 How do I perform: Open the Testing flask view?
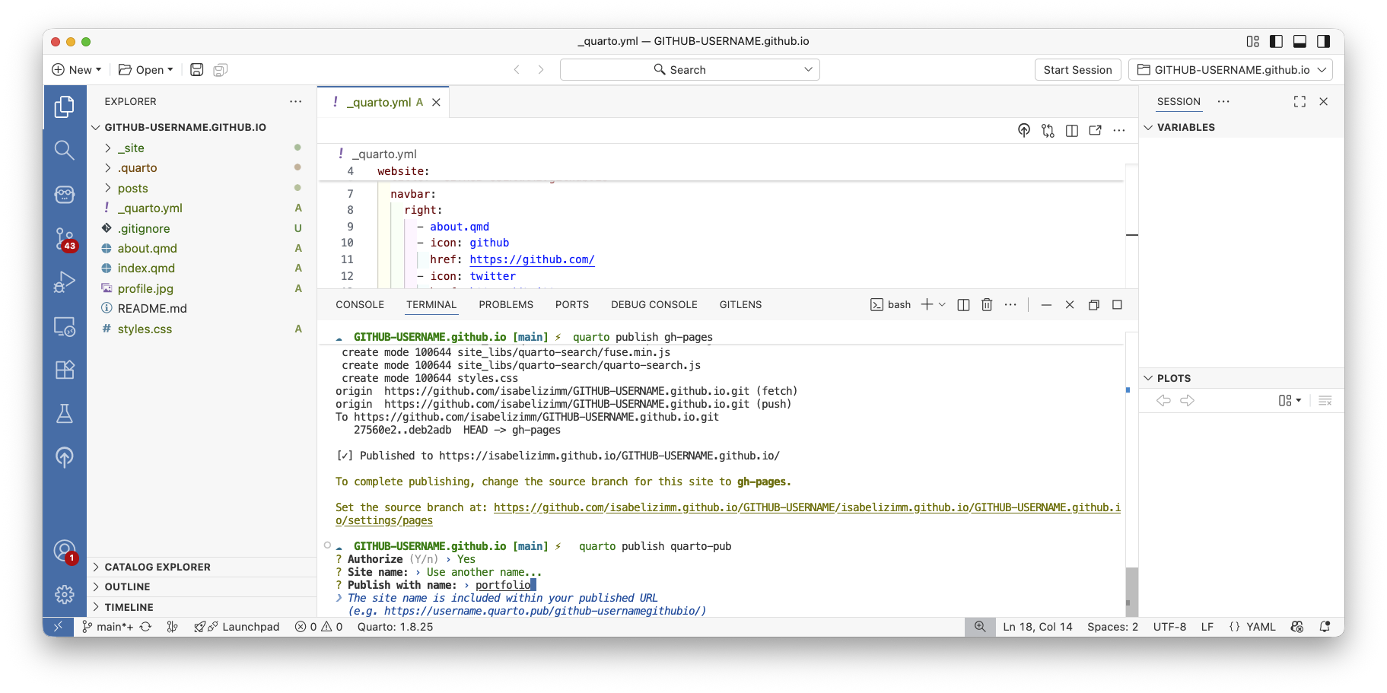click(x=65, y=413)
